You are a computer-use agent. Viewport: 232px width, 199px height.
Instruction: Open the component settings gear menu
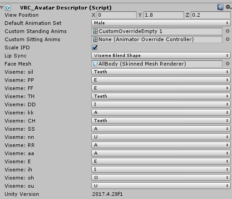228,7
